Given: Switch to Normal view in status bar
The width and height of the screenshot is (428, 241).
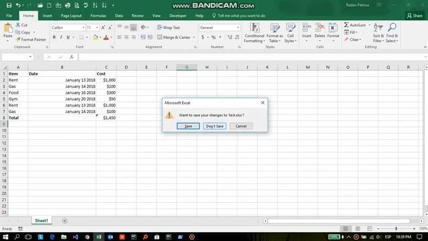Looking at the screenshot, I should coord(346,228).
